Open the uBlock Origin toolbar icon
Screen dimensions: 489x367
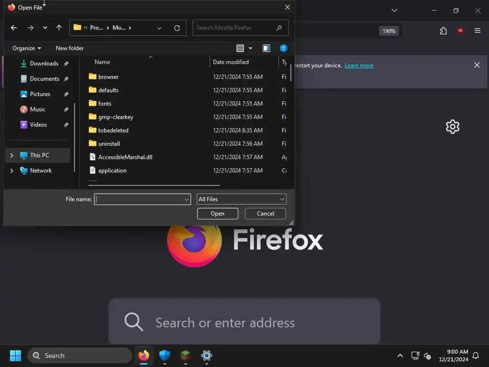click(x=460, y=31)
